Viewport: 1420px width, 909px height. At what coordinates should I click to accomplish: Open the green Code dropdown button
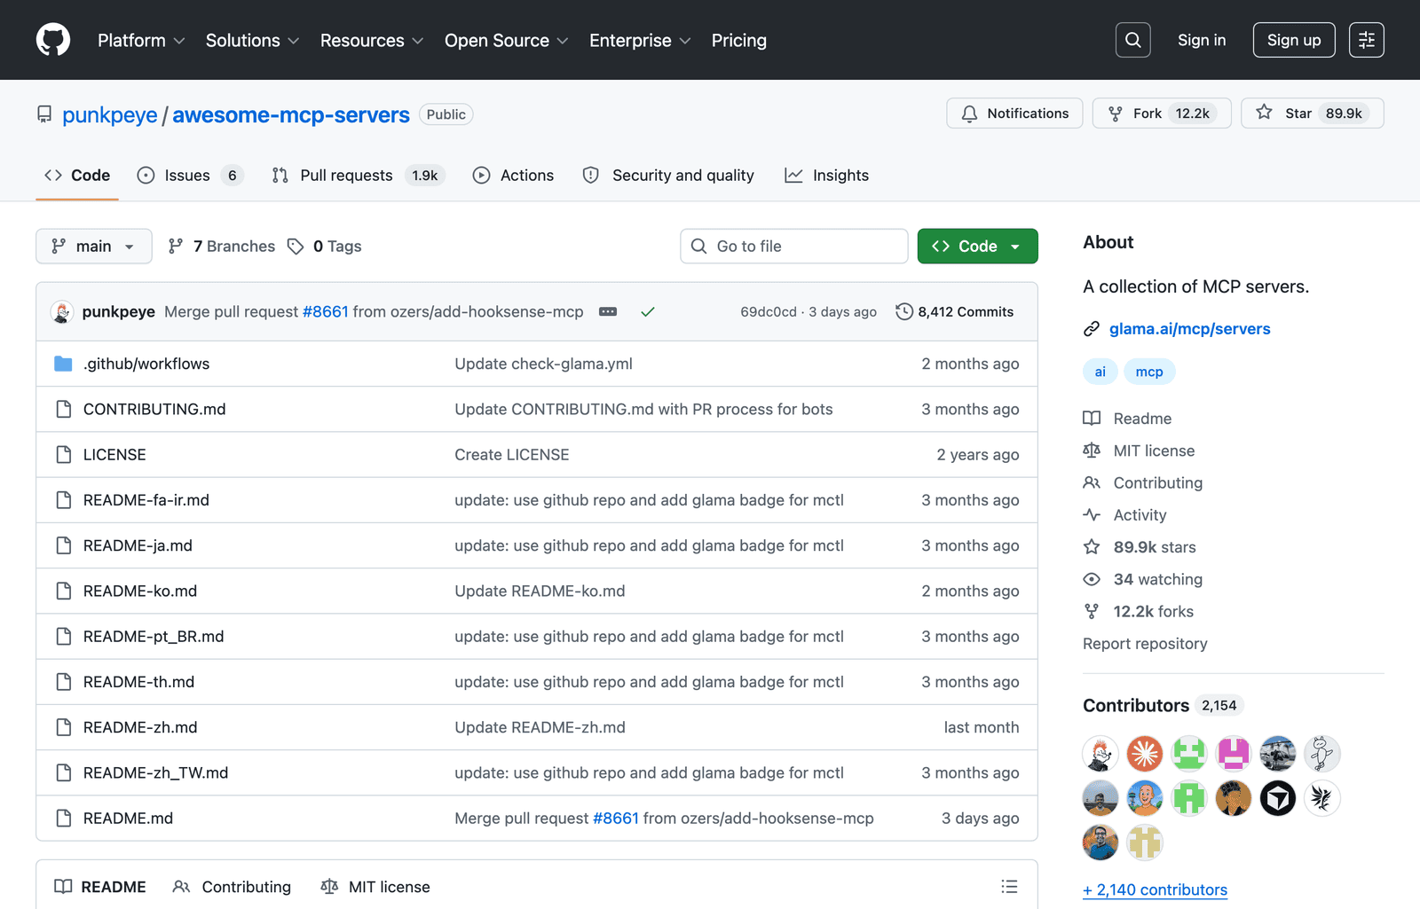977,247
